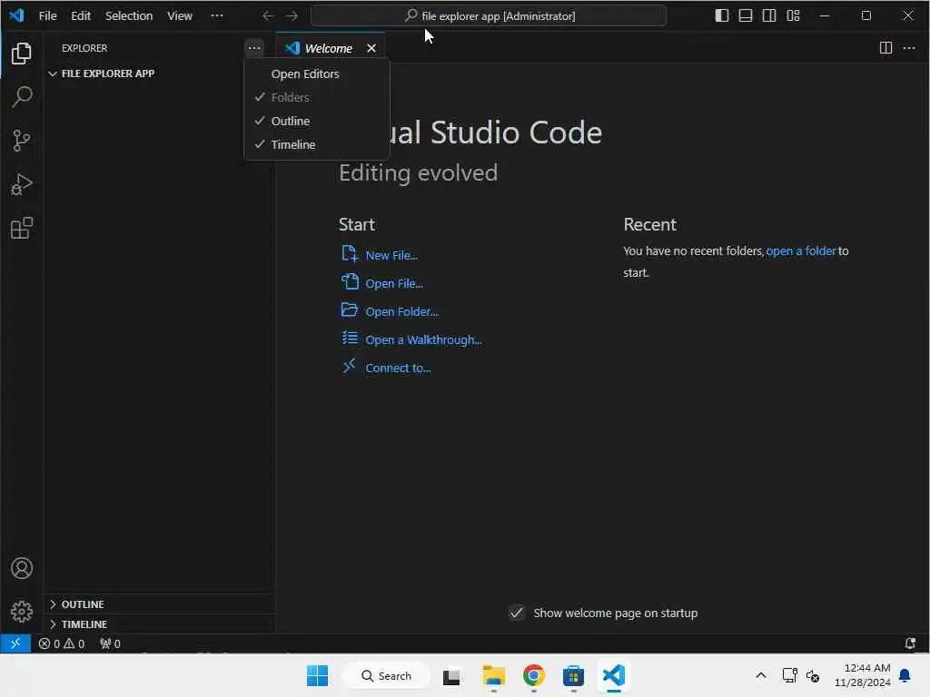Image resolution: width=930 pixels, height=697 pixels.
Task: Open the File menu
Action: (47, 16)
